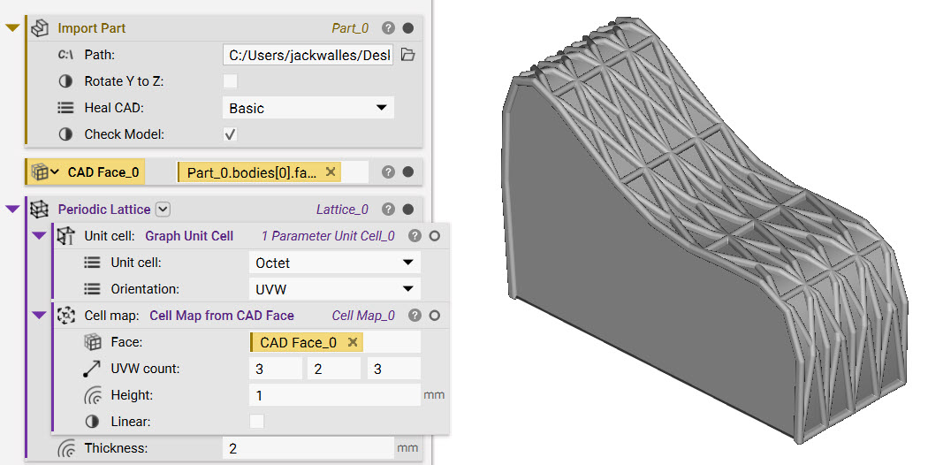Screen dimensions: 928x465
Task: Enable the Linear checkbox
Action: (257, 422)
